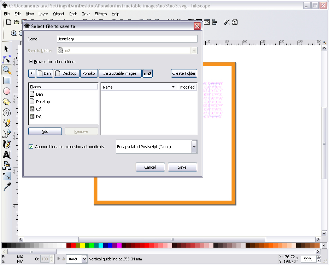Select the Circle/Ellipse tool
This screenshot has width=329, height=265.
click(x=7, y=91)
